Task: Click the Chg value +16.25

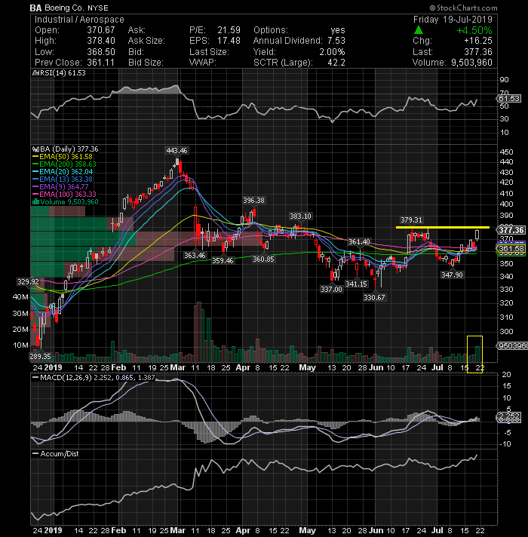Action: coord(478,41)
